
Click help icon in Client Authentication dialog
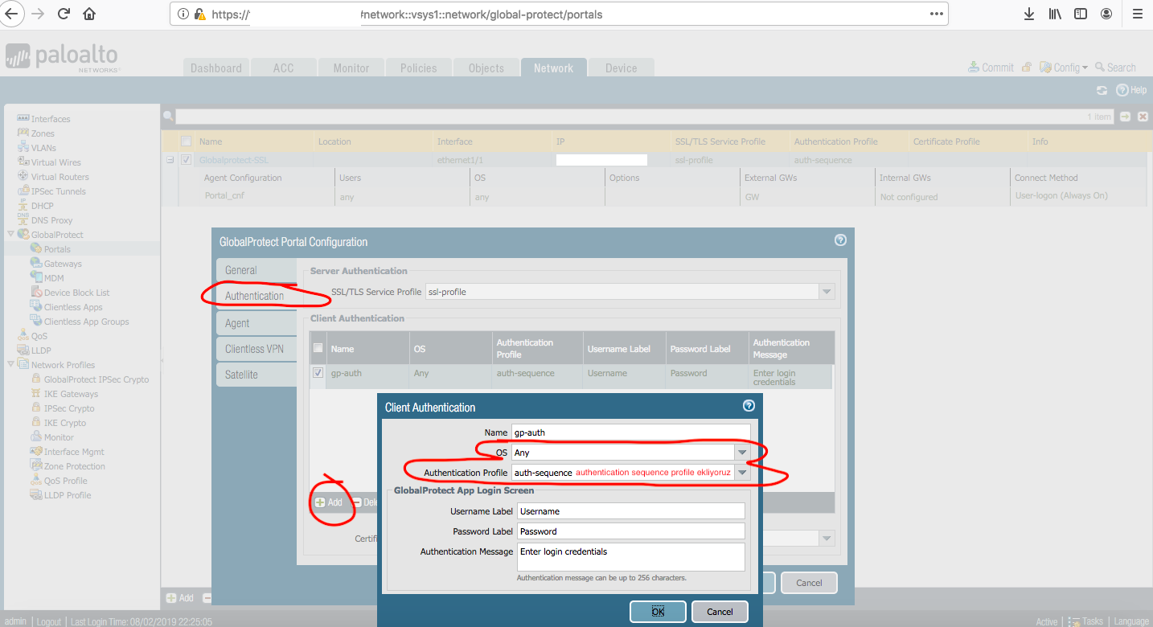pyautogui.click(x=749, y=406)
